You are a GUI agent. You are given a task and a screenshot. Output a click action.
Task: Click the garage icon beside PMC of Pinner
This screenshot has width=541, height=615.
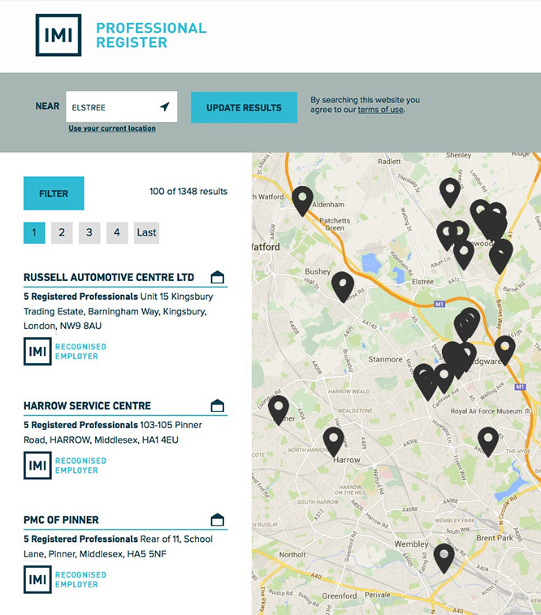(x=217, y=519)
